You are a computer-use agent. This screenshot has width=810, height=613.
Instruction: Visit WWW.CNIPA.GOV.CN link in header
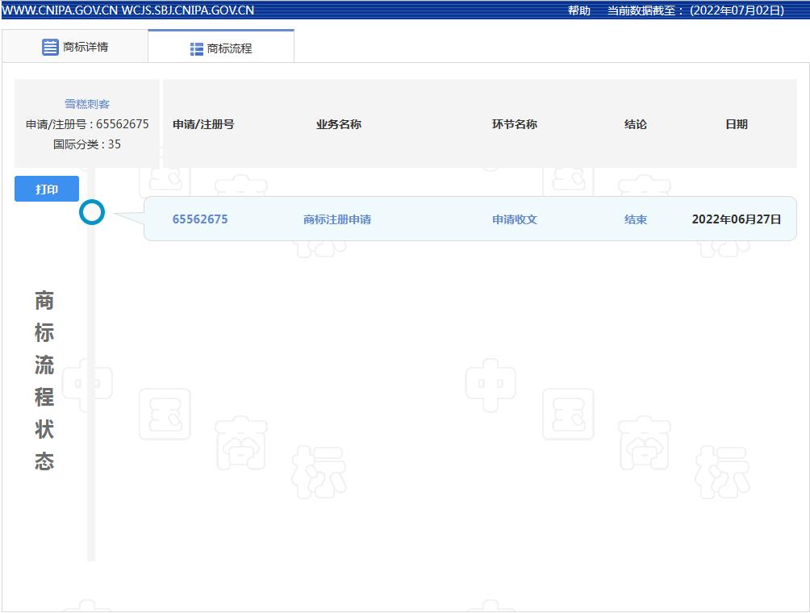tap(60, 10)
